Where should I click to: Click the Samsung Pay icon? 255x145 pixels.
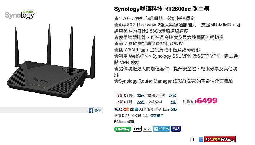coord(176,129)
